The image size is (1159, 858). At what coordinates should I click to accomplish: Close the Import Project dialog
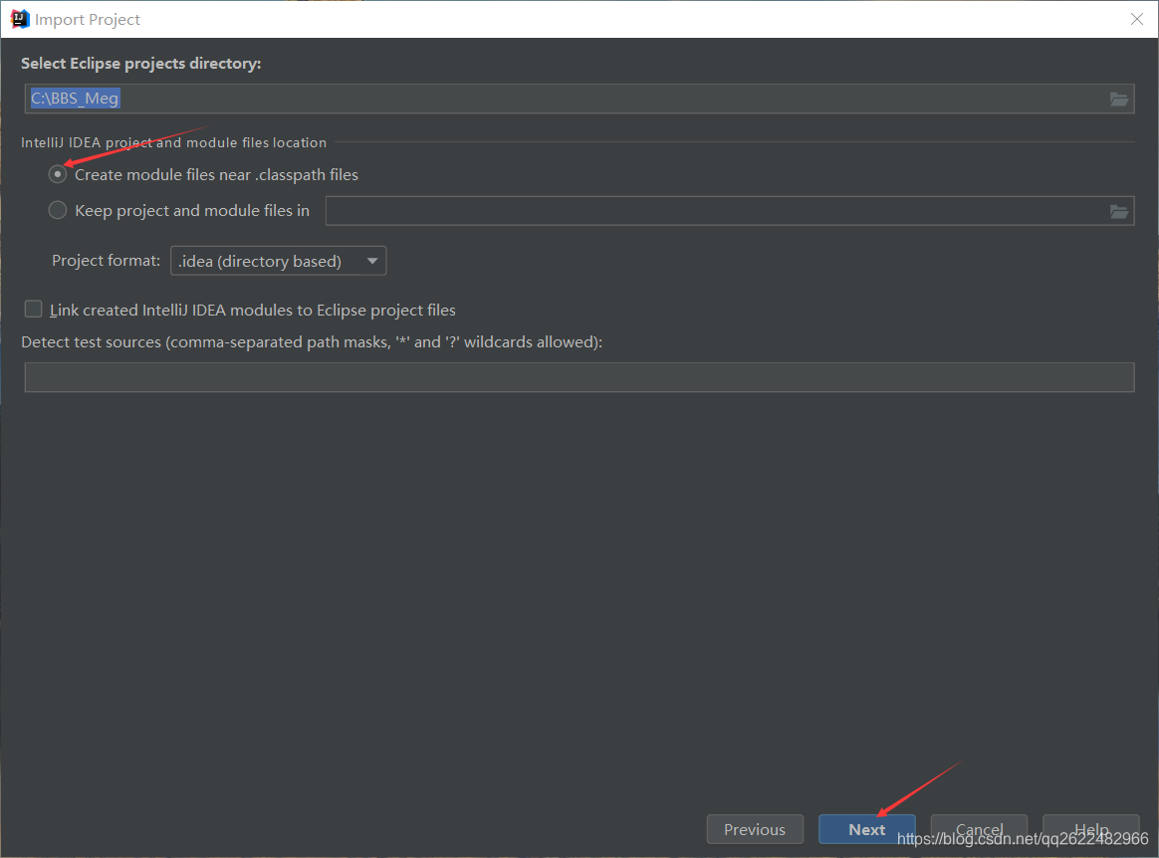pyautogui.click(x=1137, y=19)
